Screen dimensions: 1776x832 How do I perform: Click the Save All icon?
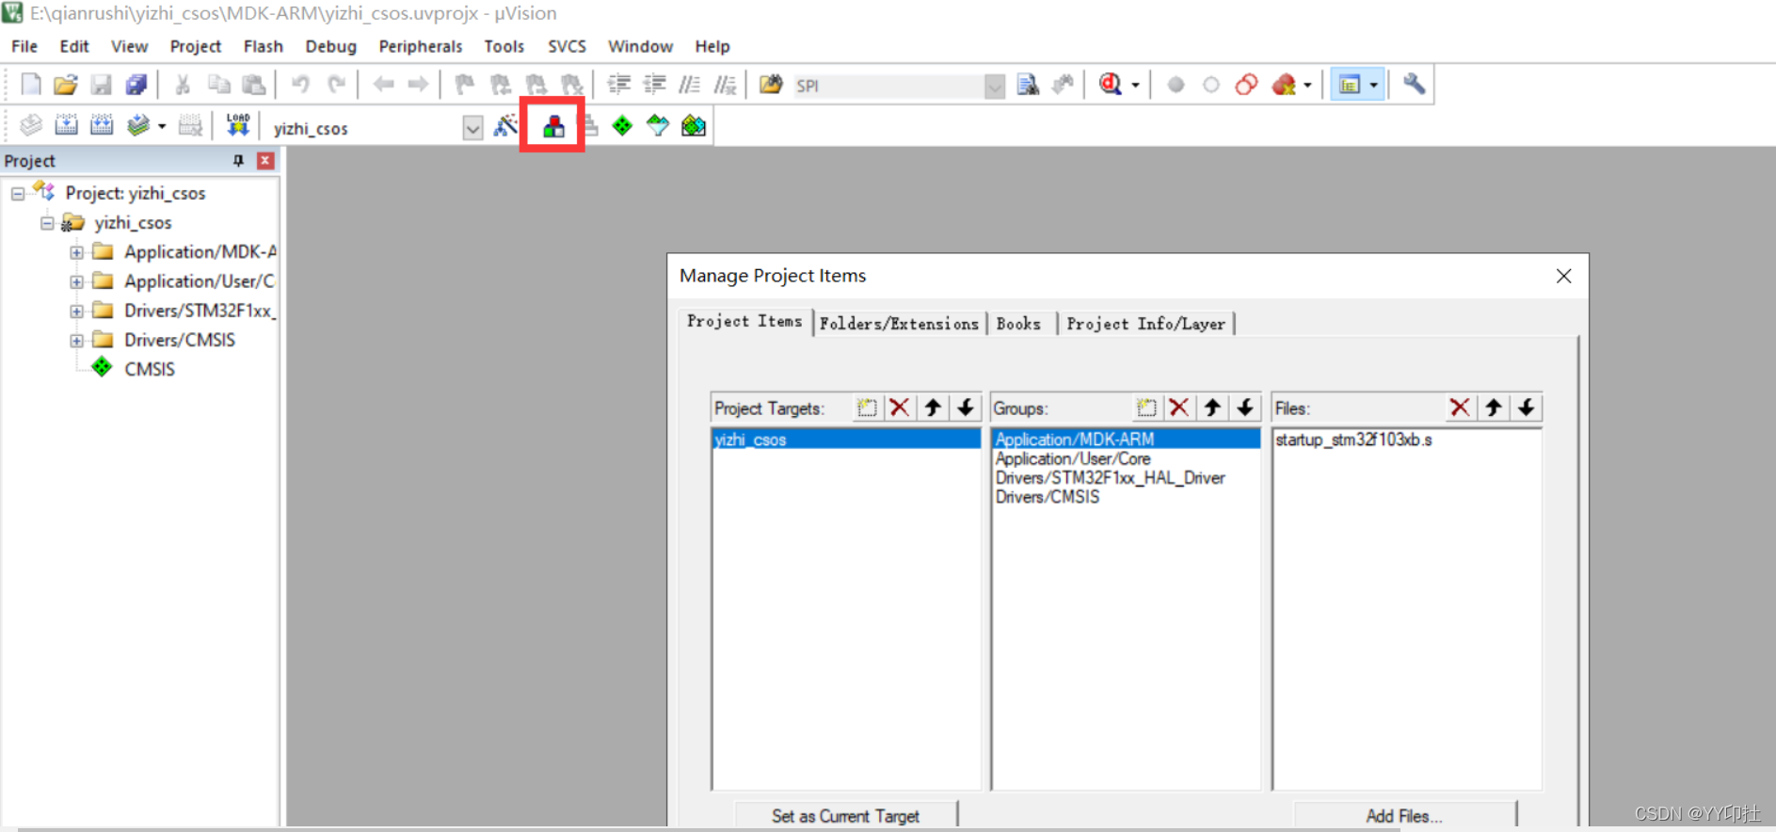(x=136, y=85)
